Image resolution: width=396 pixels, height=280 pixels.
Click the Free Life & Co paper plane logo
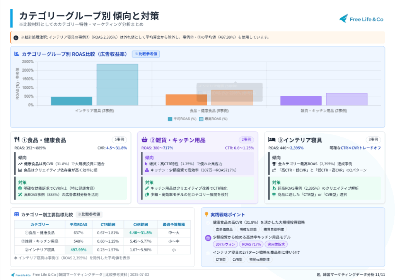click(x=343, y=19)
